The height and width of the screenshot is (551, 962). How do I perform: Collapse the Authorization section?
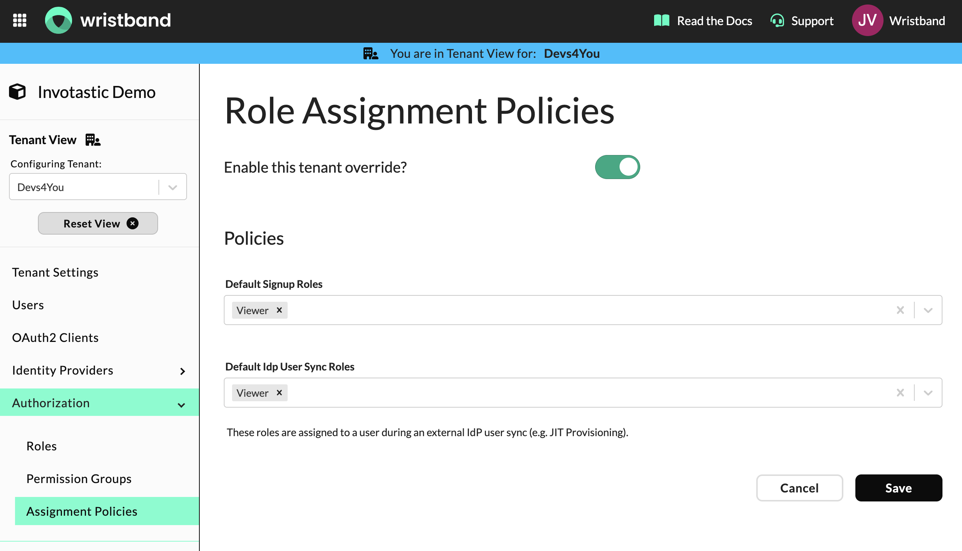[181, 405]
